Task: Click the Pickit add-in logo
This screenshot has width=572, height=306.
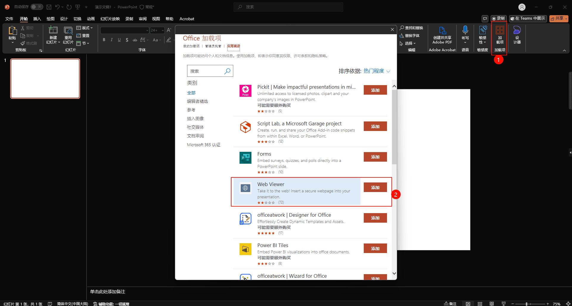Action: click(x=245, y=90)
